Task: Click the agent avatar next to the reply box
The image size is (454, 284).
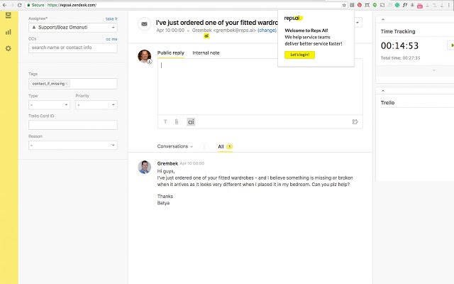Action: click(x=145, y=56)
